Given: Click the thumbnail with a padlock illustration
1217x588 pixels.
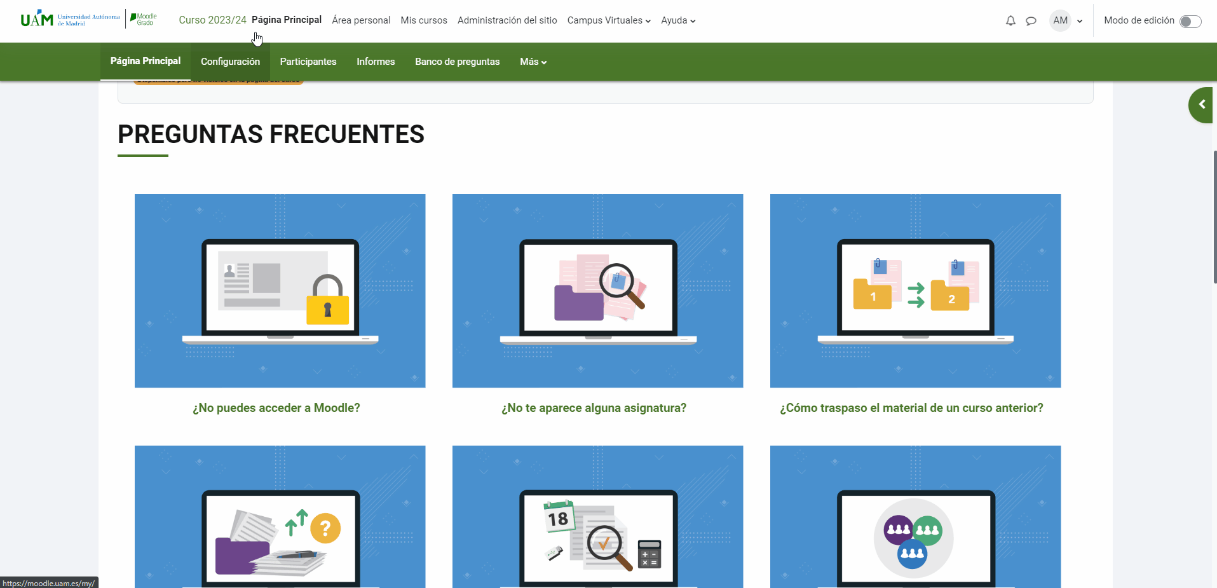Looking at the screenshot, I should (280, 291).
